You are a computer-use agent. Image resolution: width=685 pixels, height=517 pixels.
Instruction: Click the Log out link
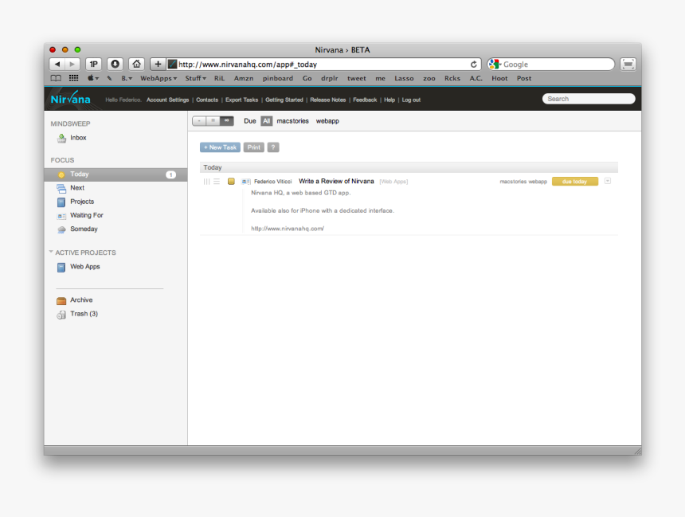click(411, 100)
